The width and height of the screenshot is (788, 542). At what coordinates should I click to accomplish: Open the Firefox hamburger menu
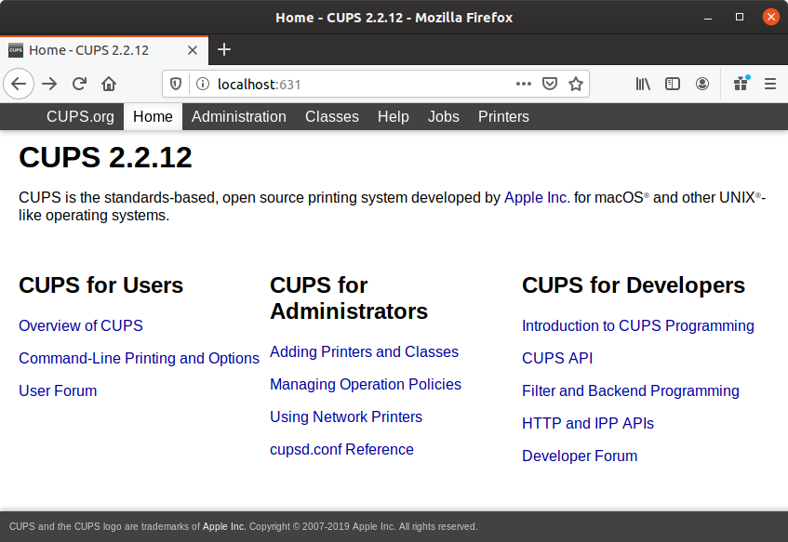pos(770,84)
